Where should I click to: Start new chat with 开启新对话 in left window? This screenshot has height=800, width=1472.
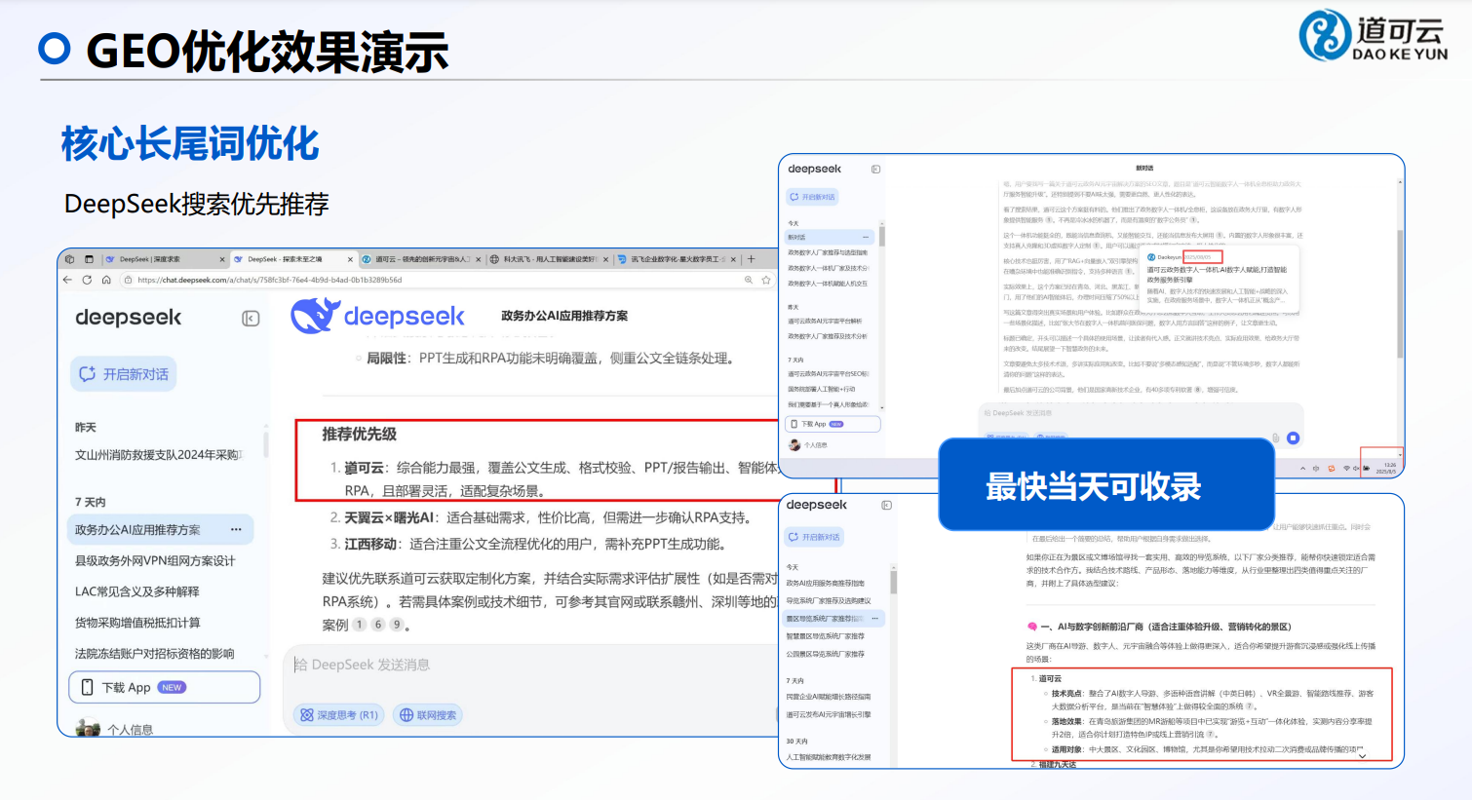pos(124,374)
